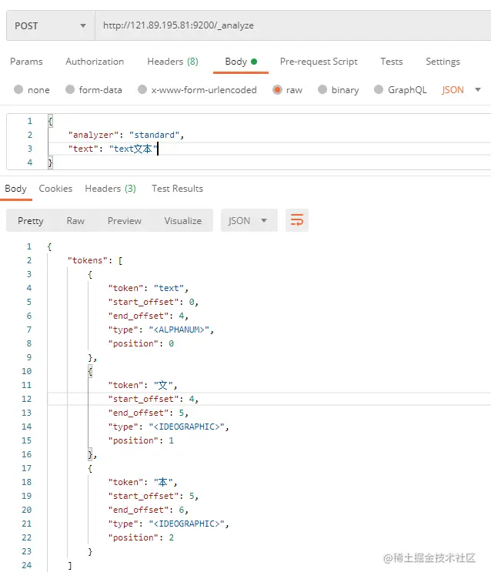Click the "start_offset": 4 response line
Screen dimensions: 491x579
(153, 399)
